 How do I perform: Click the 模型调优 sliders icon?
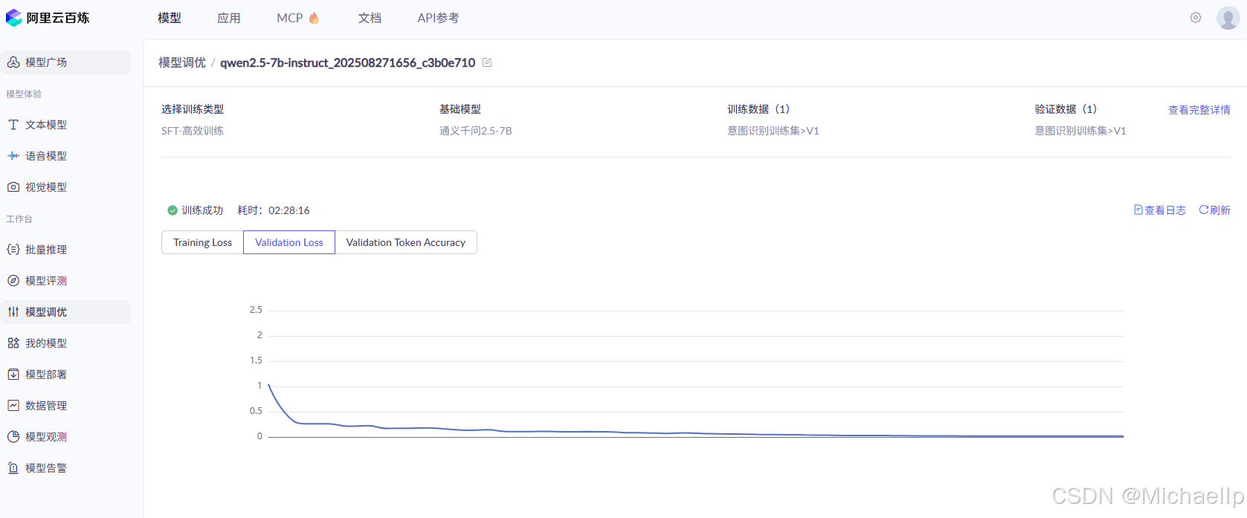point(13,312)
